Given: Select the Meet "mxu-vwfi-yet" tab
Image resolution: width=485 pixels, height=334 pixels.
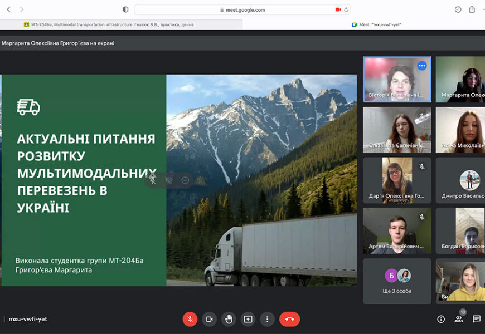Looking at the screenshot, I should (377, 24).
